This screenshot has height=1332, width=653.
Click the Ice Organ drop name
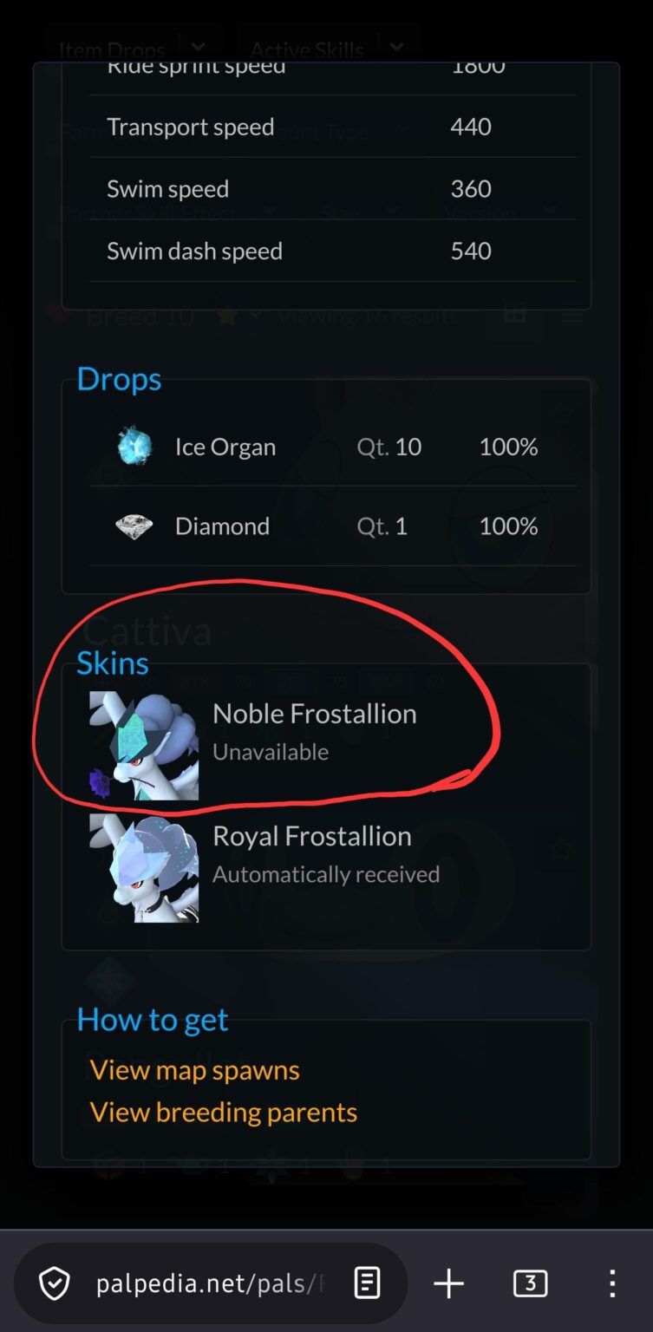click(x=225, y=447)
